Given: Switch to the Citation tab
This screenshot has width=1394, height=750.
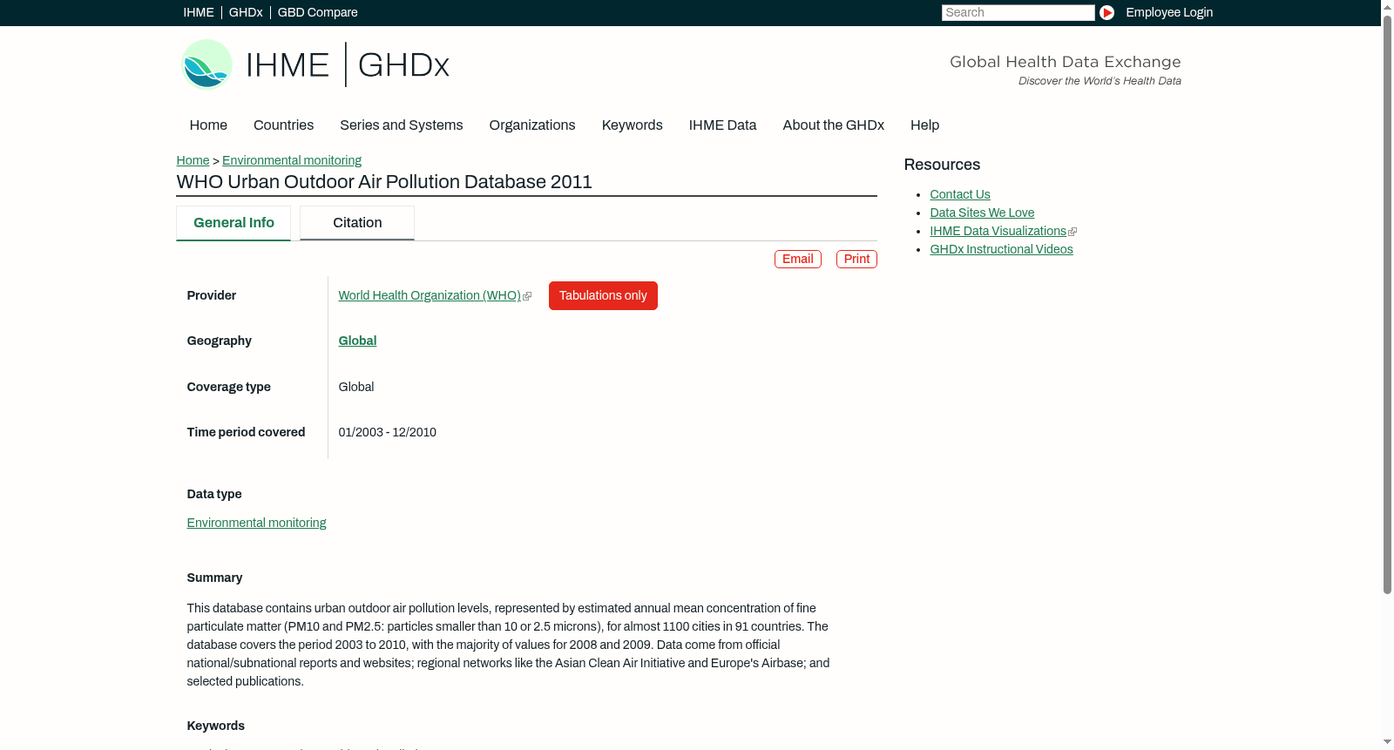Looking at the screenshot, I should 357,223.
